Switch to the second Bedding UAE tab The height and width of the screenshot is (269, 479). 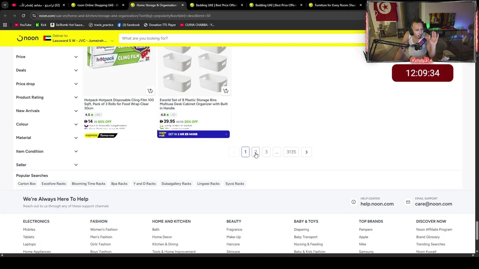(x=276, y=5)
